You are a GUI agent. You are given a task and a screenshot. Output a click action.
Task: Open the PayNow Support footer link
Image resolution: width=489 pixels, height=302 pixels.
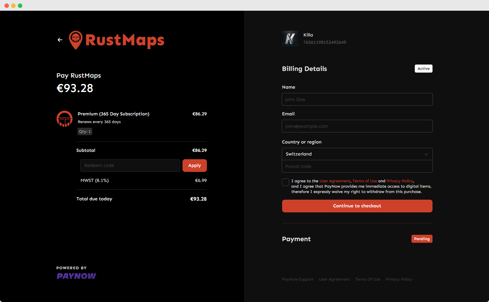click(x=298, y=279)
